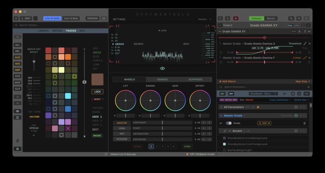325x173 pixels.
Task: Click the H history button
Action: click(299, 18)
